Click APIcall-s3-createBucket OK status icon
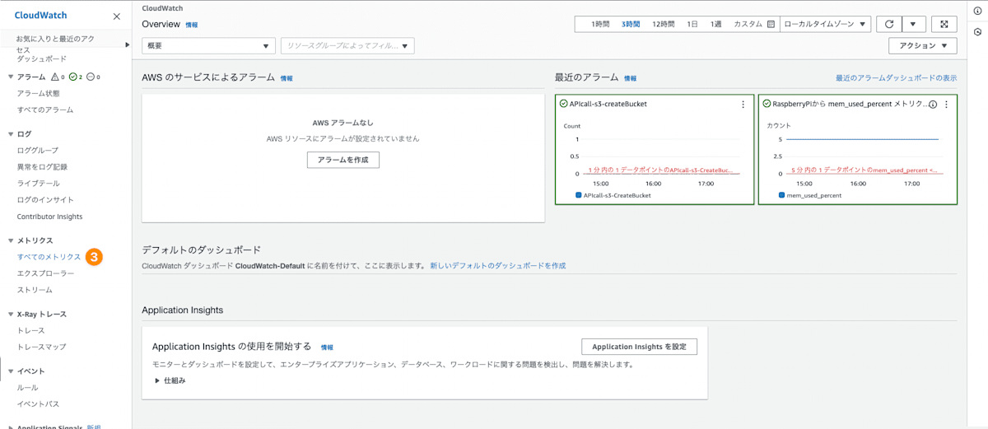The image size is (988, 429). 564,104
